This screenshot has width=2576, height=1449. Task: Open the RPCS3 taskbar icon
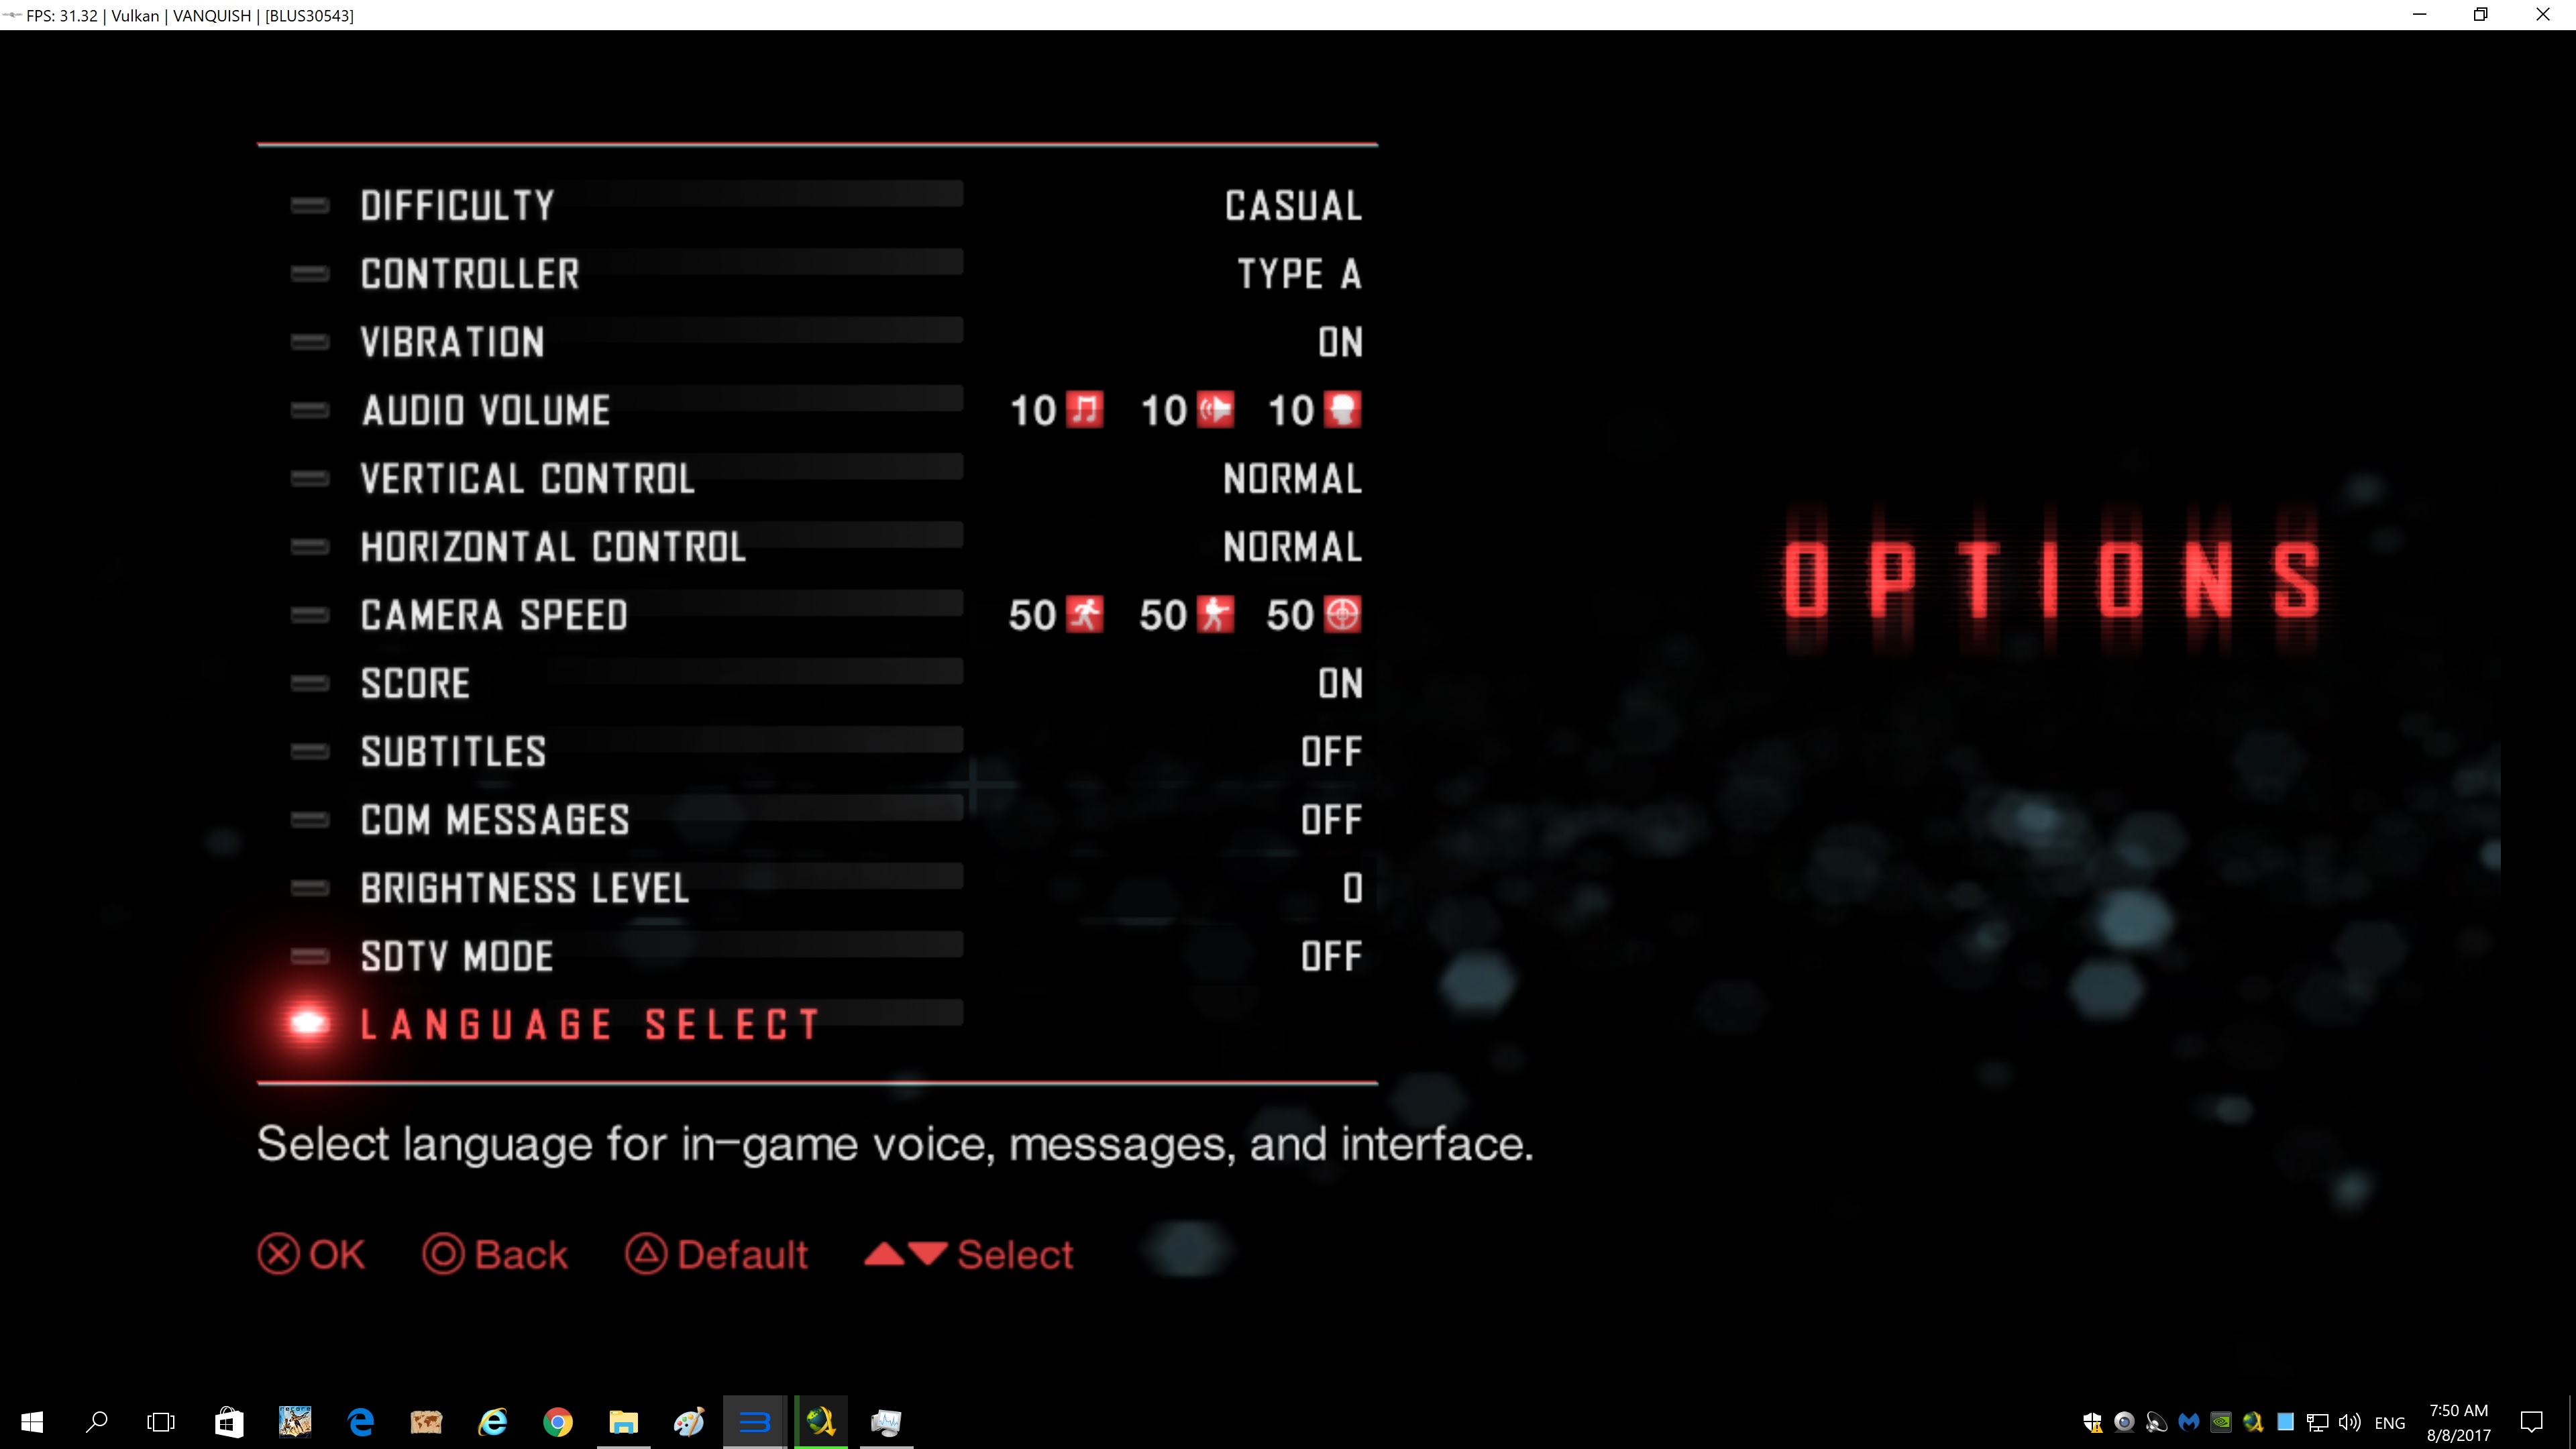pyautogui.click(x=755, y=1421)
